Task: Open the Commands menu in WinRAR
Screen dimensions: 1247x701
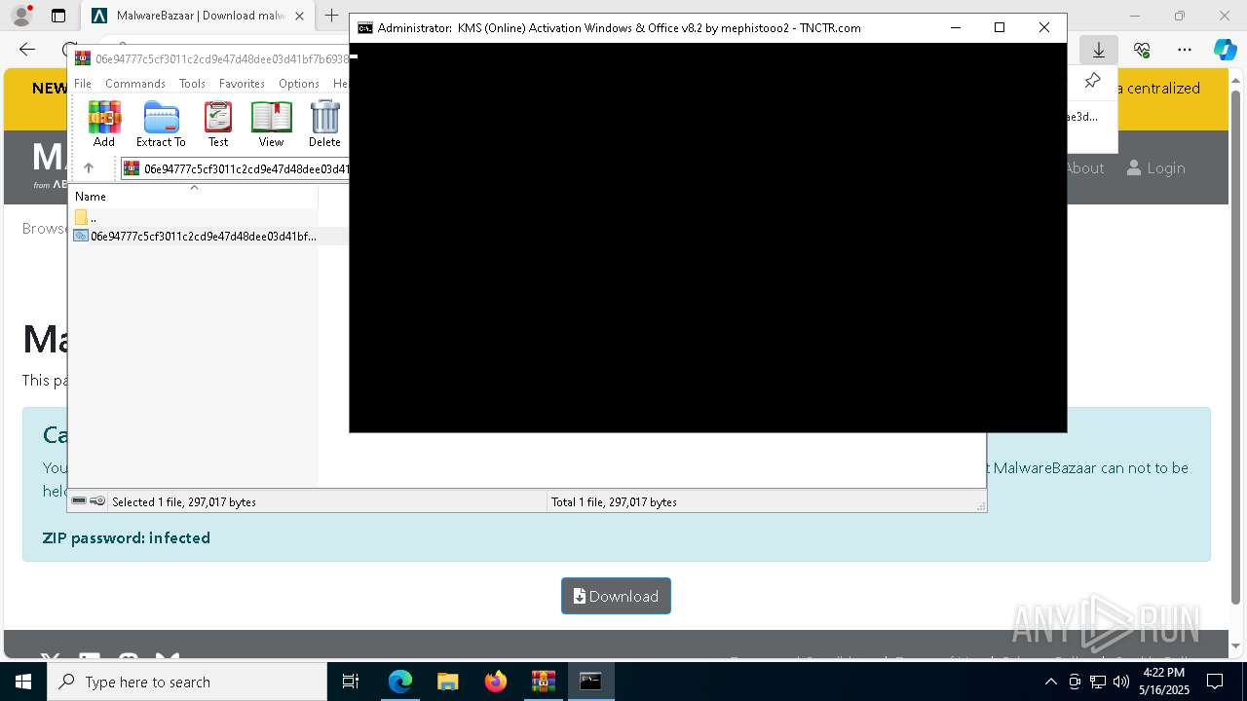Action: point(135,84)
